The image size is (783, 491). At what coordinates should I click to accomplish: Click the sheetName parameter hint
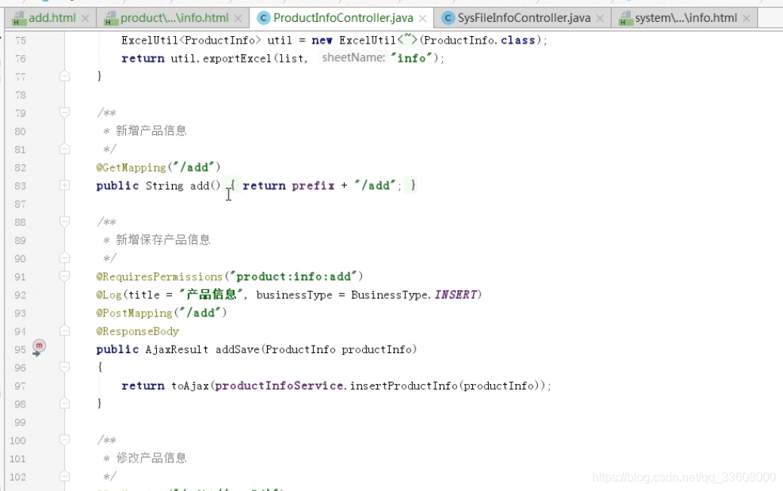(x=354, y=58)
